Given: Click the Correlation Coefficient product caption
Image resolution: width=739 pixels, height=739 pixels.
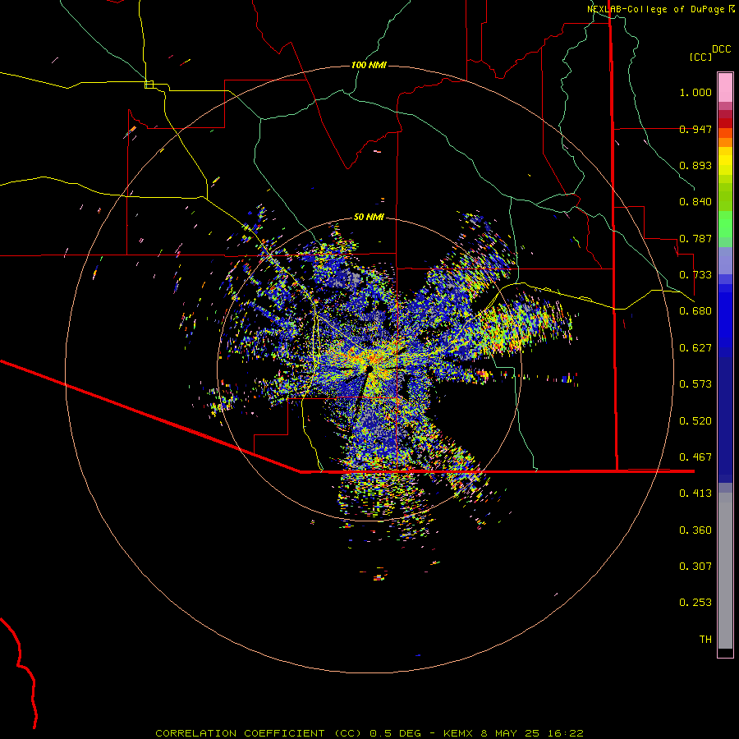Looking at the screenshot, I should 369,733.
